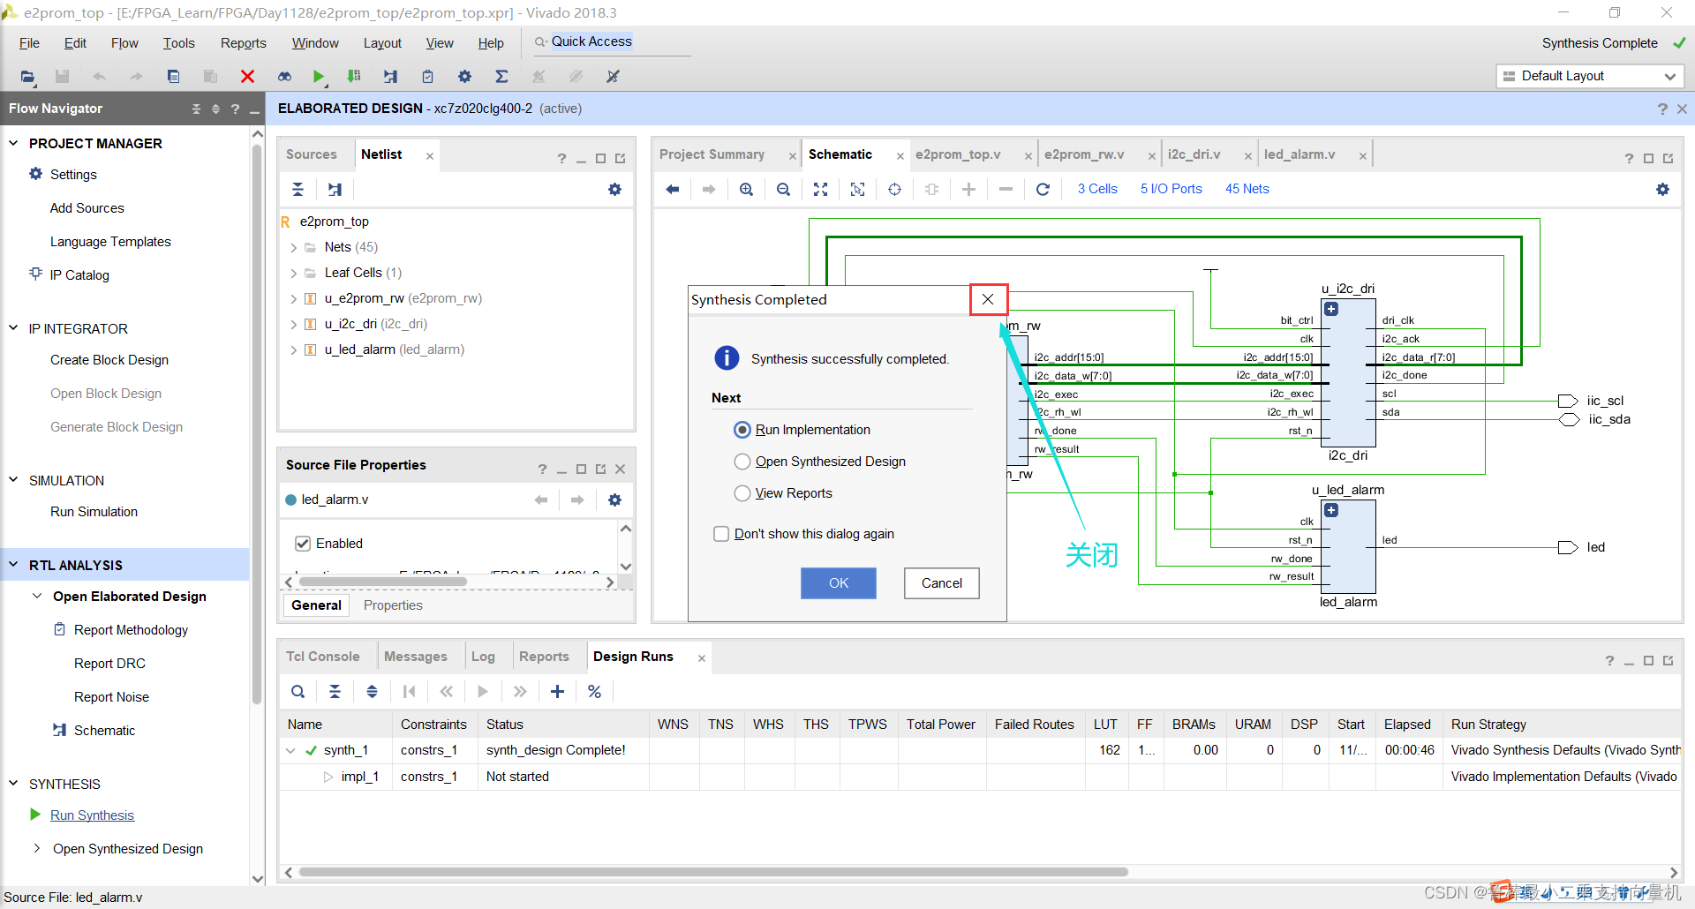Image resolution: width=1695 pixels, height=909 pixels.
Task: Click the percent icon in Design Runs
Action: coord(594,692)
